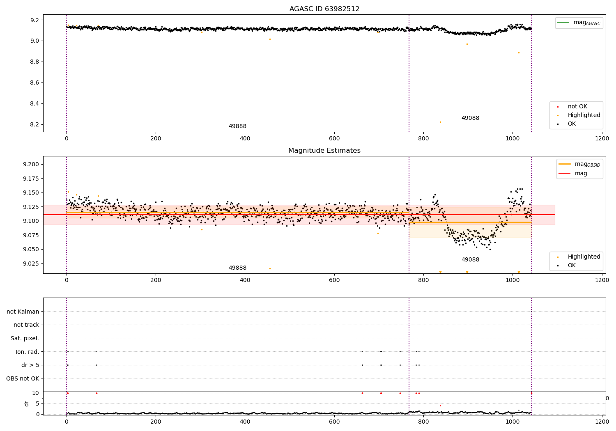Click the vertical 'dr' y-axis label
The height and width of the screenshot is (431, 616).
(27, 403)
